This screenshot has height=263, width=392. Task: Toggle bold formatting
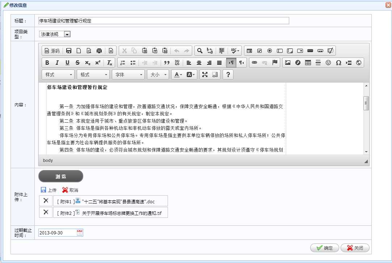47,63
